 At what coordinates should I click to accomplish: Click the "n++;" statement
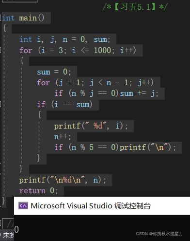coord(63,137)
